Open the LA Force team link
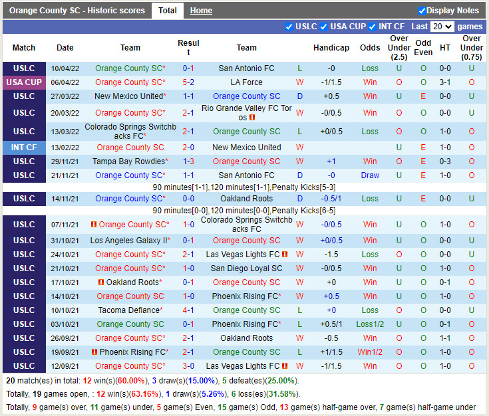This screenshot has height=416, width=489. click(x=246, y=82)
